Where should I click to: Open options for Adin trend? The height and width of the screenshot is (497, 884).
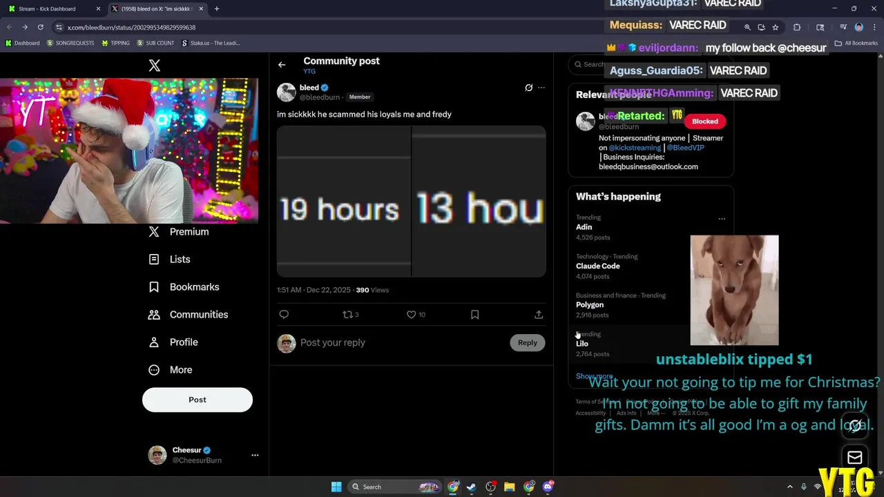[722, 219]
